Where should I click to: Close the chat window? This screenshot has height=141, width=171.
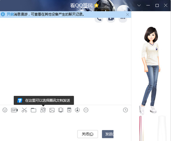pyautogui.click(x=166, y=5)
